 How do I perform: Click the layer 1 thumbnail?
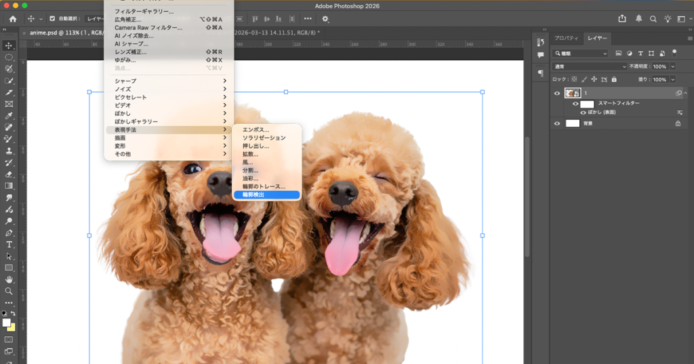point(572,93)
